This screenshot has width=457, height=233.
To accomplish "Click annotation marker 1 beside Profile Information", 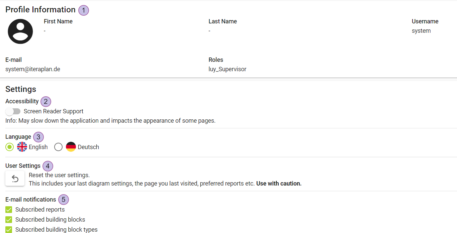I will pyautogui.click(x=84, y=10).
